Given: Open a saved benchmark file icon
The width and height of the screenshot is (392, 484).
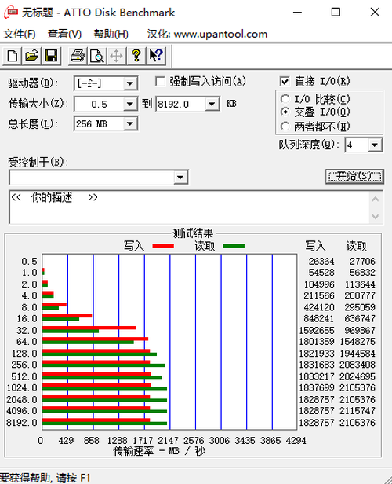Looking at the screenshot, I should click(x=31, y=56).
